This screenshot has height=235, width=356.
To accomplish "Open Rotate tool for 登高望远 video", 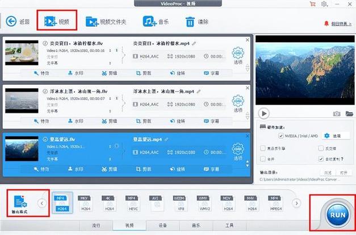I will [x=178, y=169].
